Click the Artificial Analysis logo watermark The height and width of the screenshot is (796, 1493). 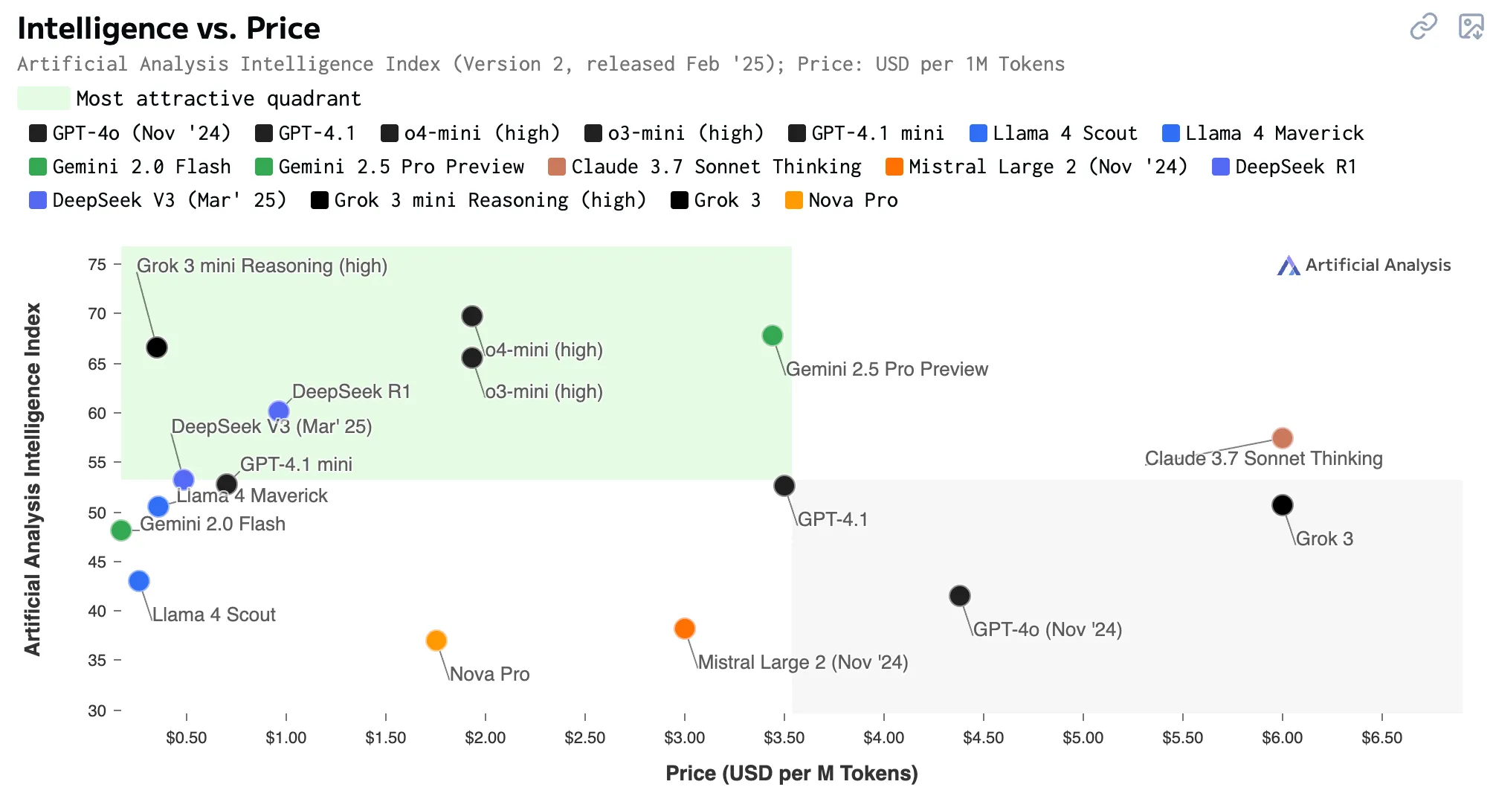pos(1364,265)
